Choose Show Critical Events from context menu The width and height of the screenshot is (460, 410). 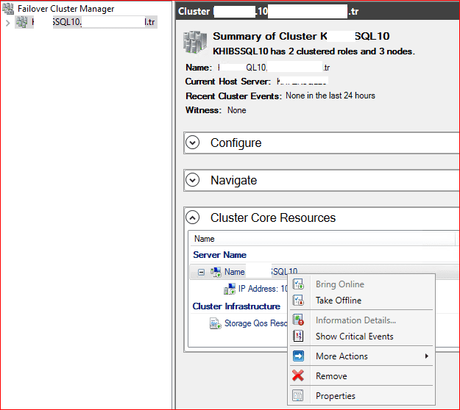[x=354, y=337]
